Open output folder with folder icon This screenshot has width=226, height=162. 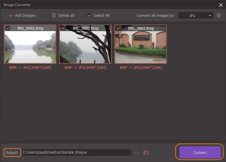(x=146, y=152)
